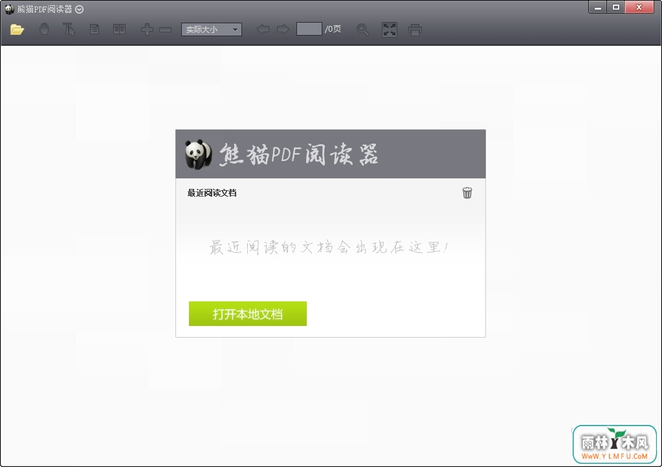Screen dimensions: 662x467
Task: Enter fullscreen mode from toolbar
Action: tap(390, 30)
